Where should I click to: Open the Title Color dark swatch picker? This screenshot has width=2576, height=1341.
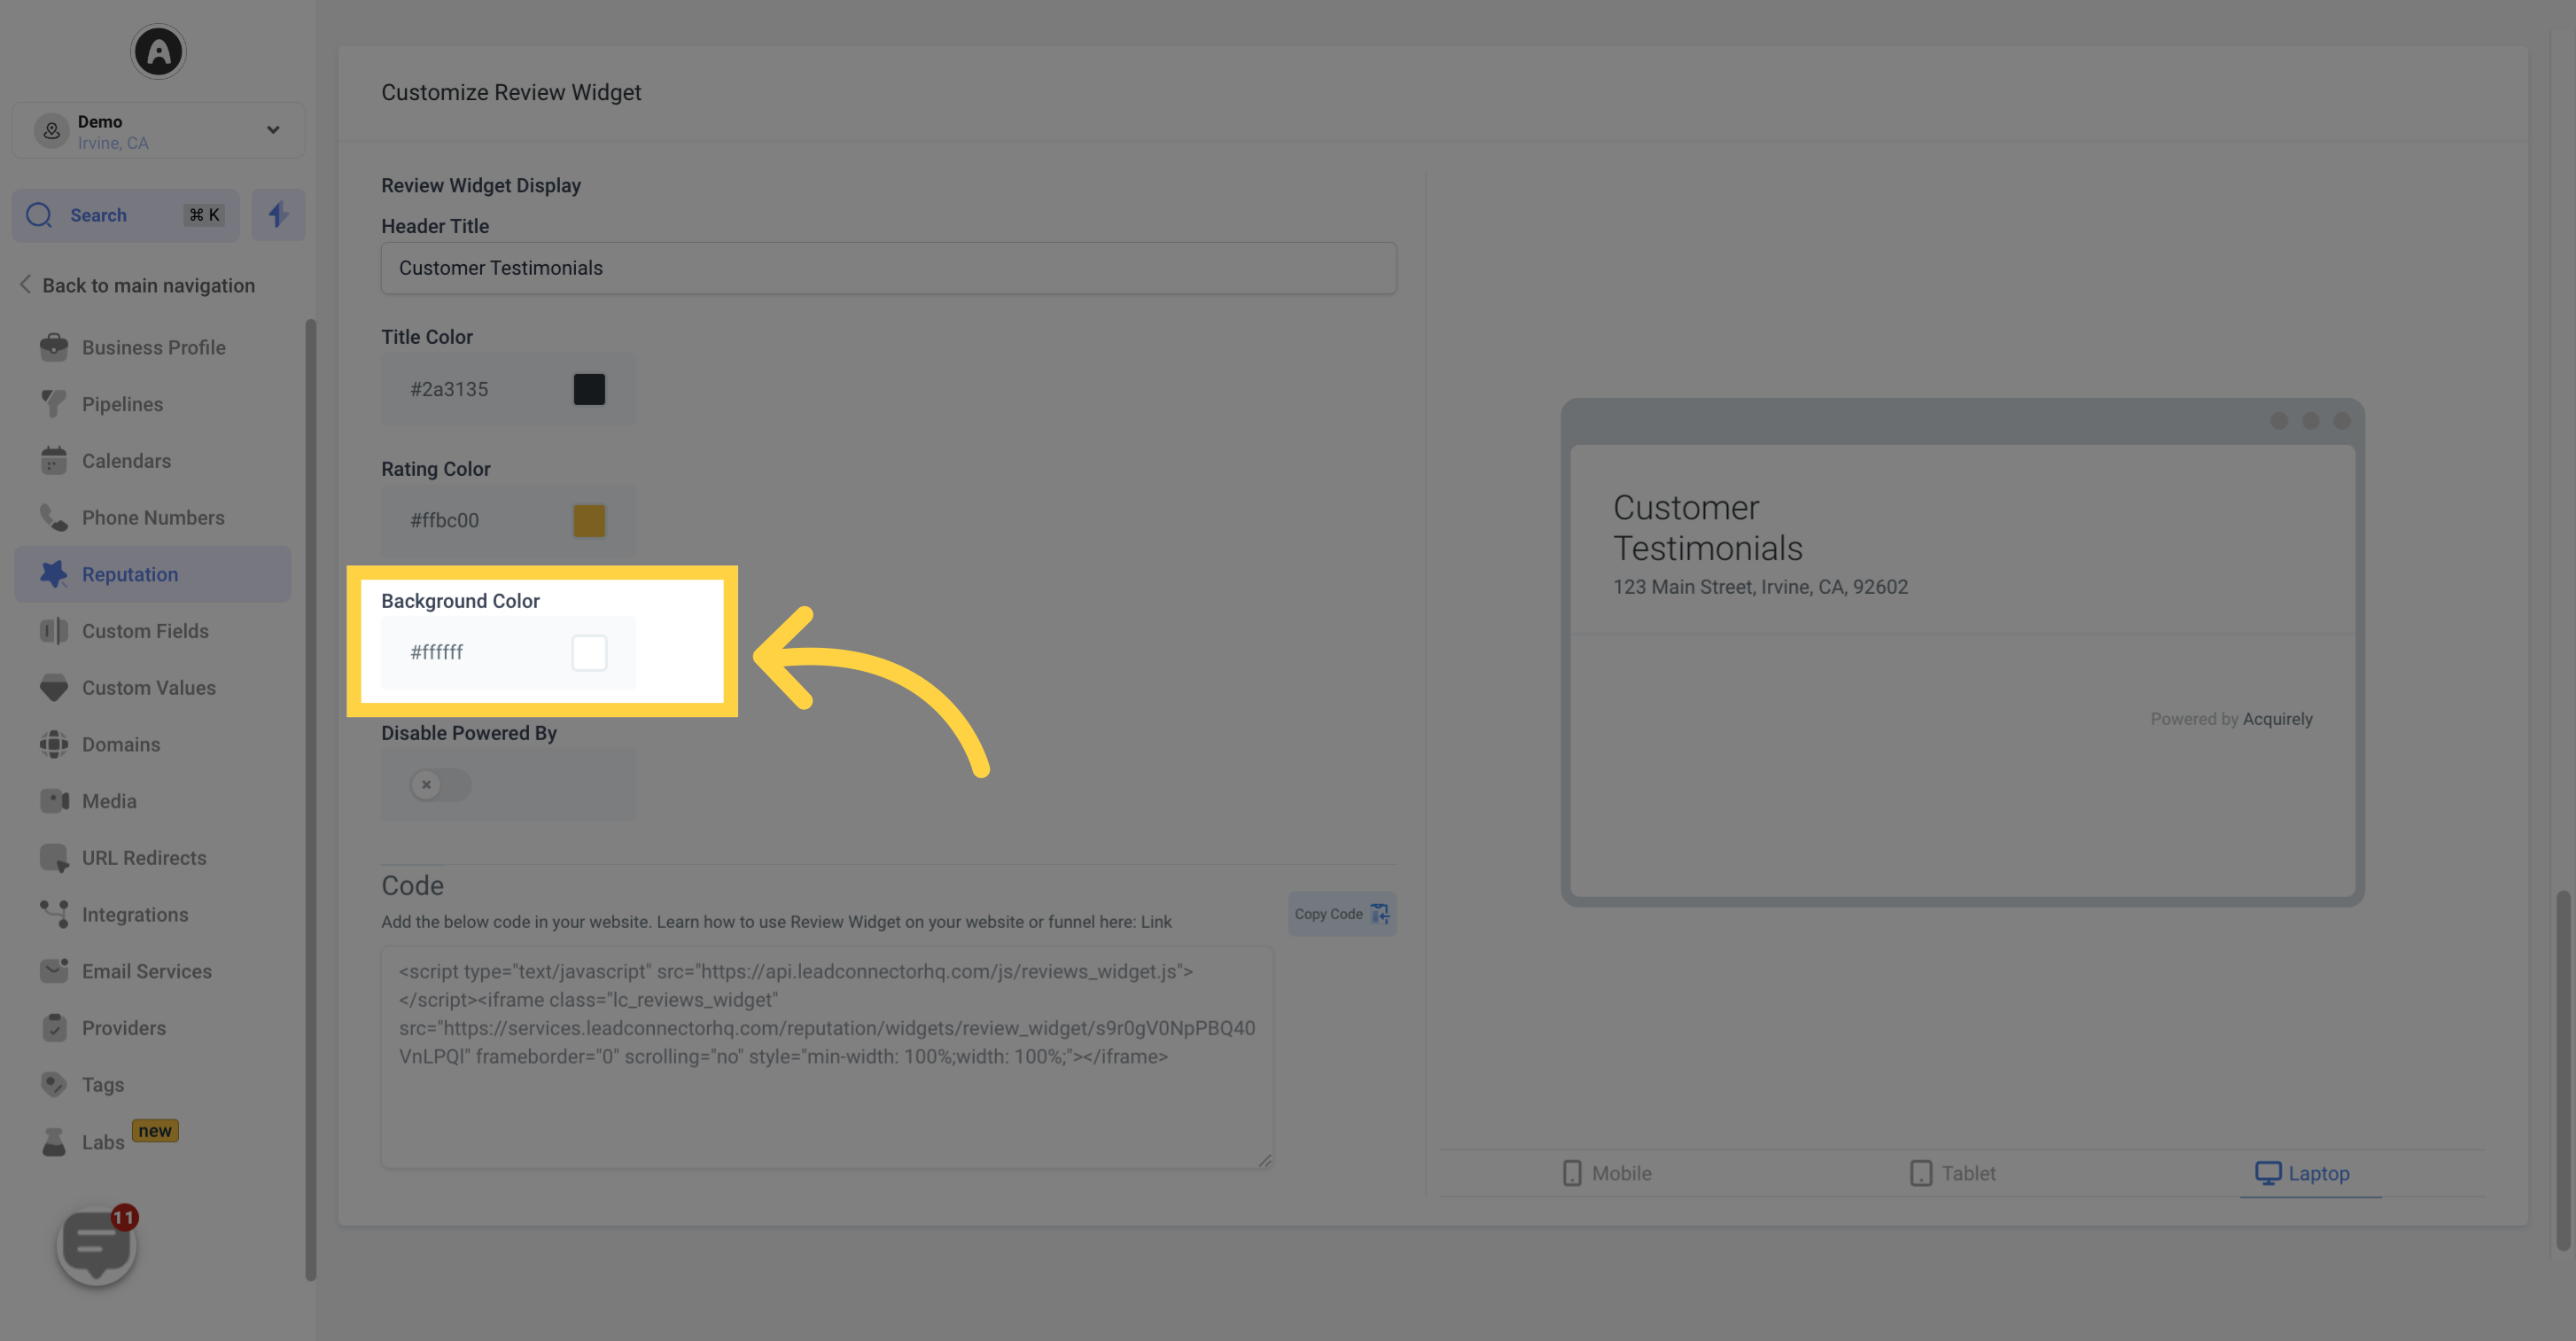(589, 389)
